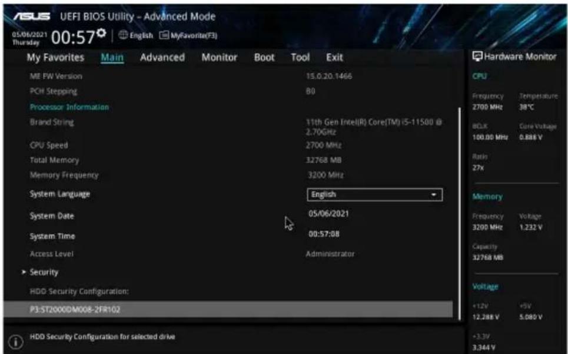Click the memory voltage 1.232 V reading
This screenshot has width=568, height=354.
pos(531,227)
